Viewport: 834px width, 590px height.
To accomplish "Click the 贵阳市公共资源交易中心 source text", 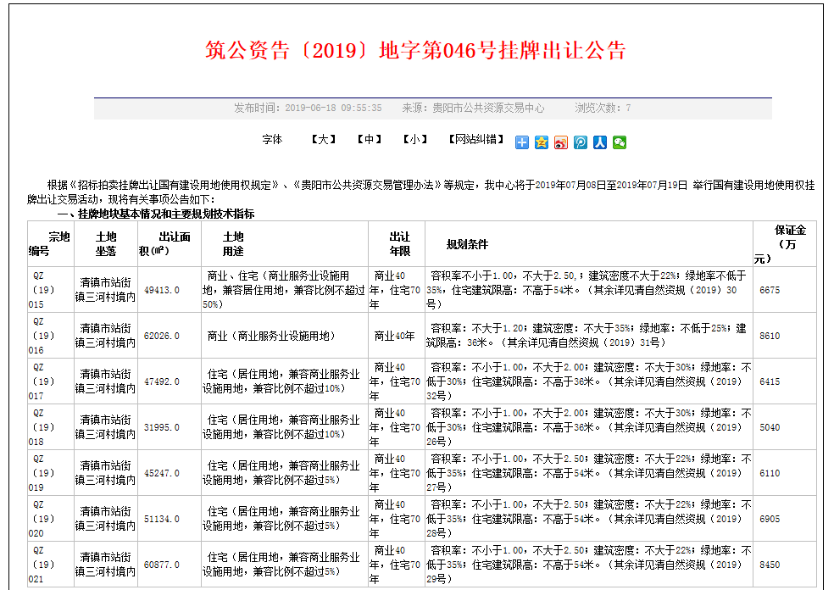I will point(488,109).
